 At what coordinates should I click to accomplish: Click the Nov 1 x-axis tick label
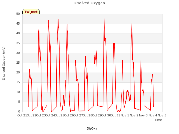(125, 115)
